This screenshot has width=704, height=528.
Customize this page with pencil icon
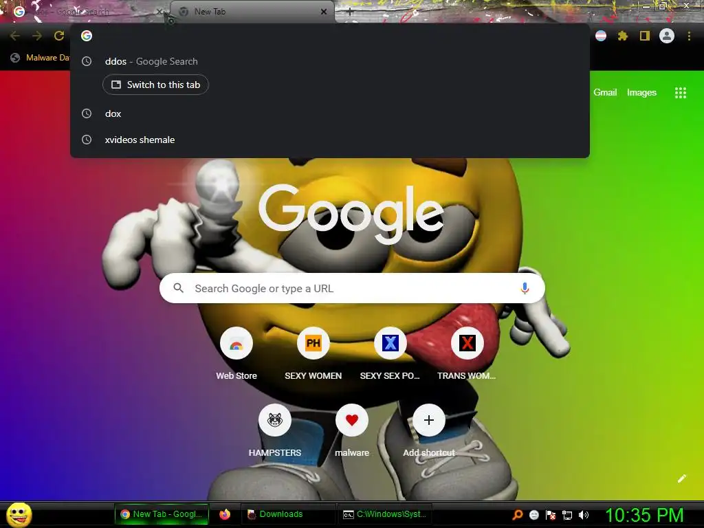pyautogui.click(x=681, y=478)
